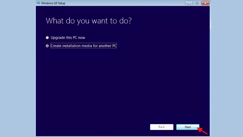Click the 'Create installation media for another PC' label text

[84, 46]
